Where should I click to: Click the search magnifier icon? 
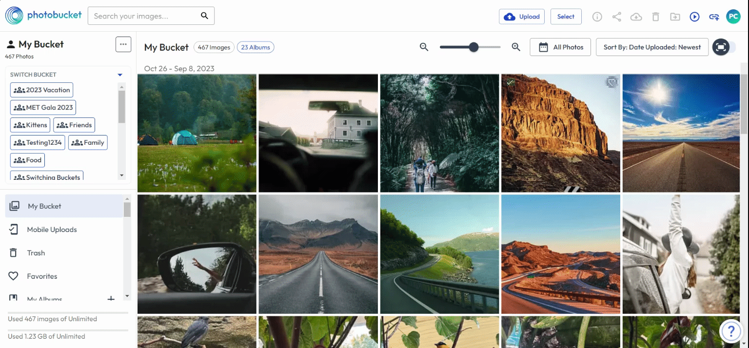(x=205, y=16)
